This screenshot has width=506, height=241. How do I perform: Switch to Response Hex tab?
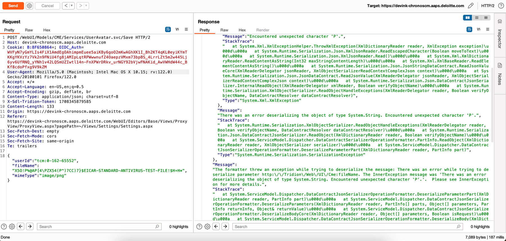[242, 30]
